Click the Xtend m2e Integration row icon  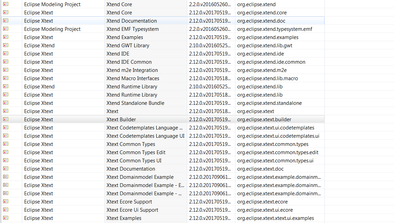6,70
